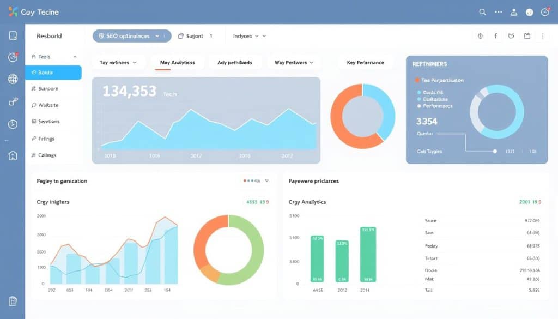Click the Cay Tecine logo
The height and width of the screenshot is (319, 558).
coord(34,12)
